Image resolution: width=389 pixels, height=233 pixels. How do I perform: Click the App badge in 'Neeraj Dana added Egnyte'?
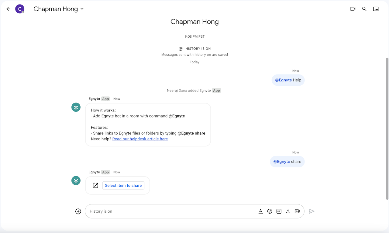pyautogui.click(x=216, y=91)
